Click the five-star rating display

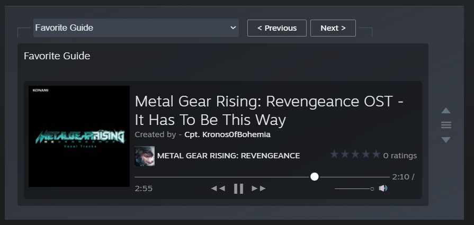point(355,155)
